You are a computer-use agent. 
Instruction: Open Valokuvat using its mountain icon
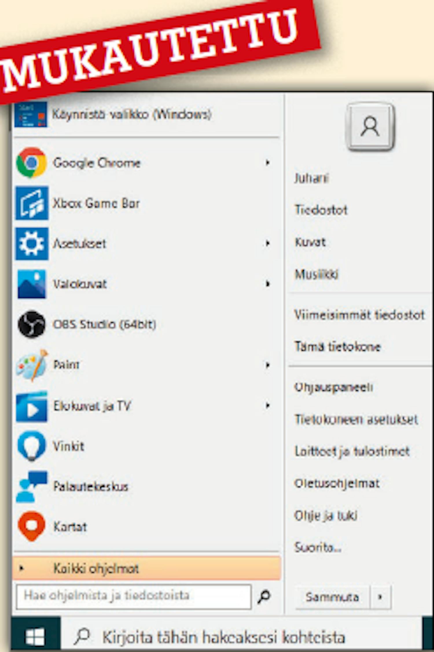pos(32,284)
